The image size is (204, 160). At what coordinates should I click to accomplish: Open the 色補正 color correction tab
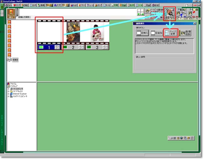pyautogui.click(x=25, y=5)
